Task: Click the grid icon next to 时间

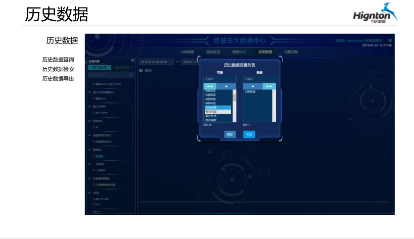Action: tap(141, 71)
